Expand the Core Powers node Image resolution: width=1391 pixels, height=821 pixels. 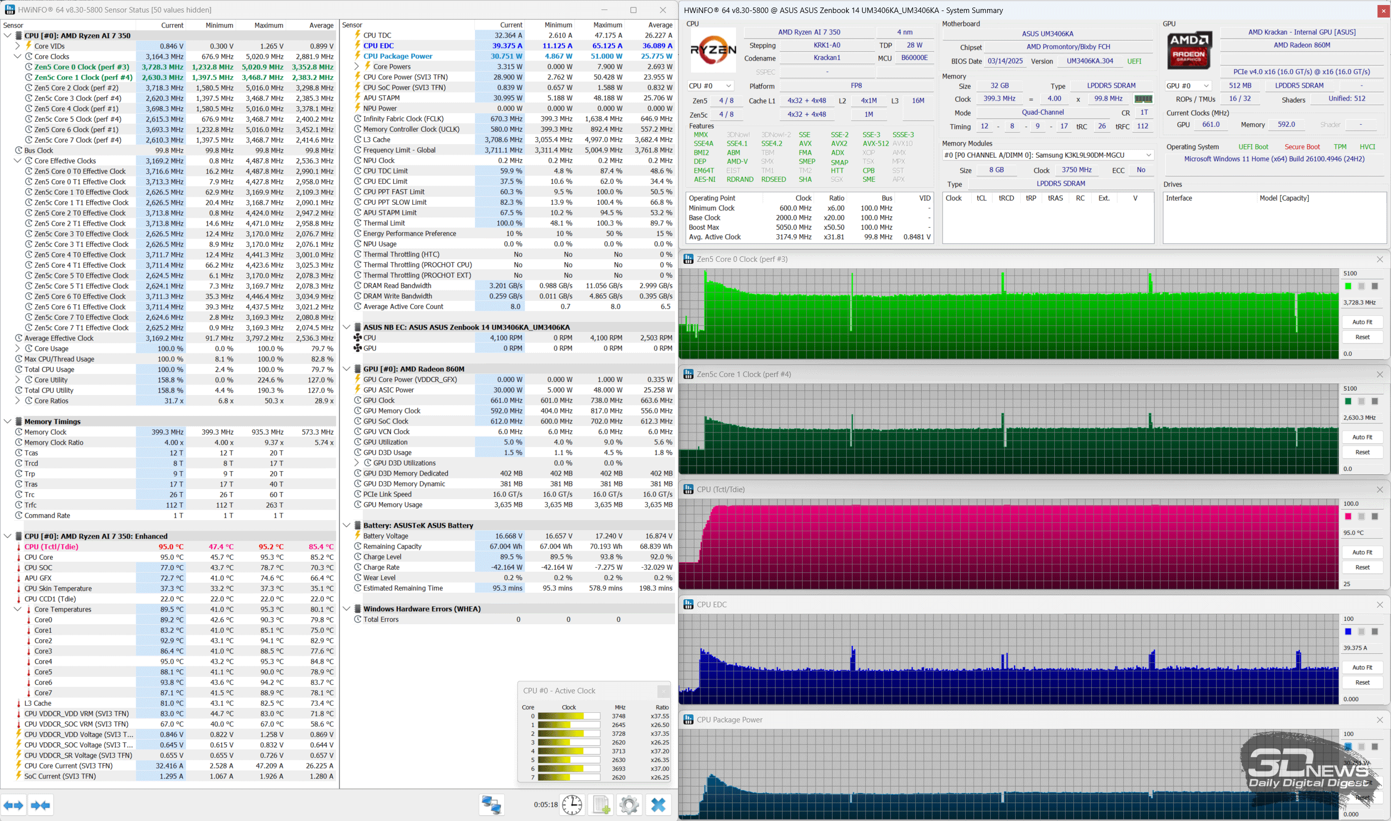(357, 67)
